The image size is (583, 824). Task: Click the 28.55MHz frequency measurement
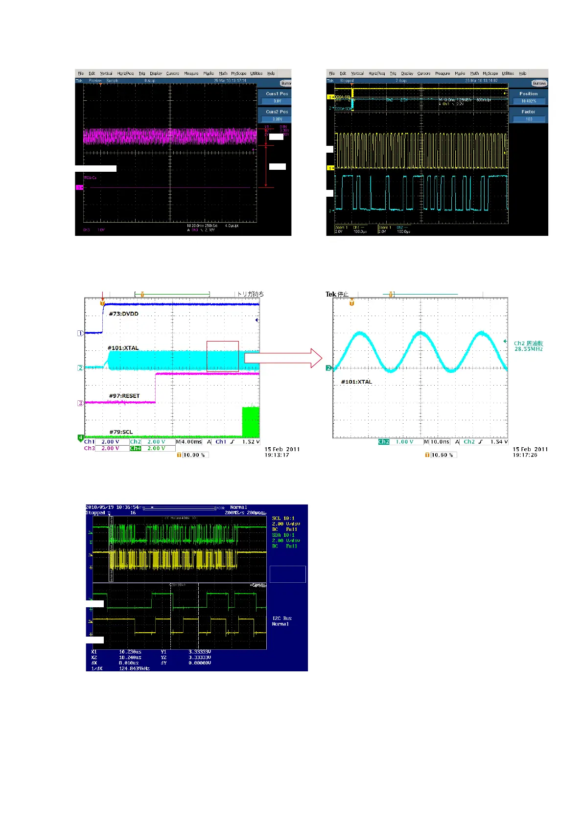pos(529,349)
